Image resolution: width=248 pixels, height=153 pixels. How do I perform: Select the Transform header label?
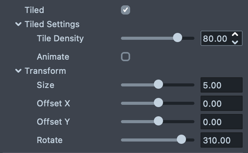point(45,71)
